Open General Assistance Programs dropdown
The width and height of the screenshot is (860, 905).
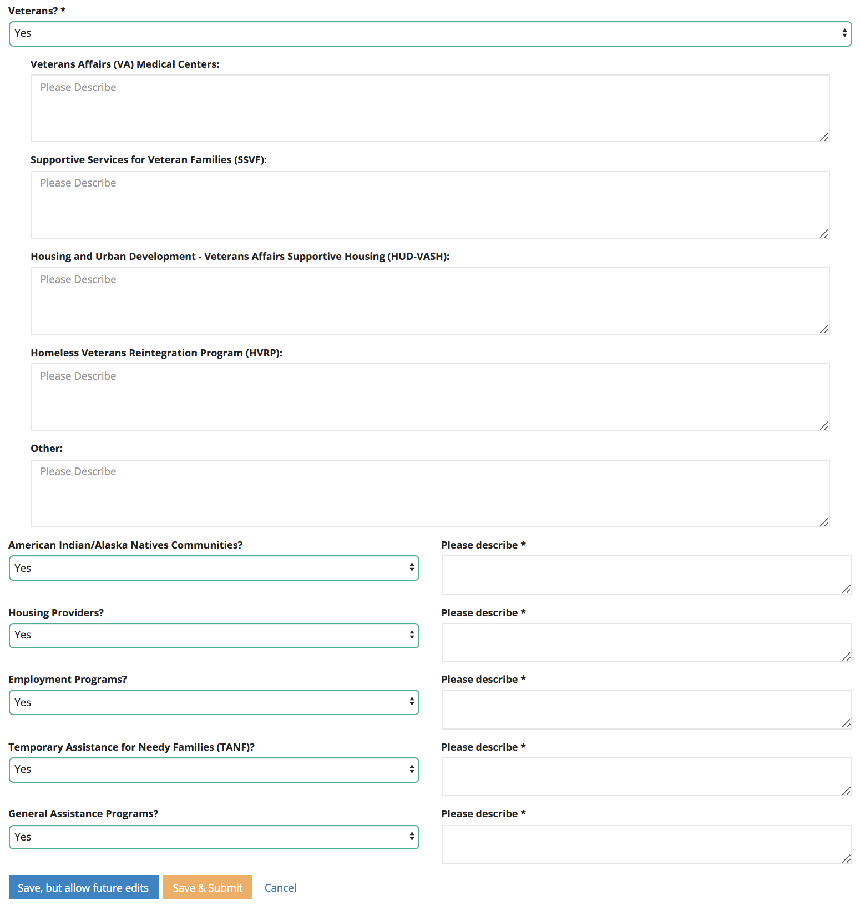(214, 837)
